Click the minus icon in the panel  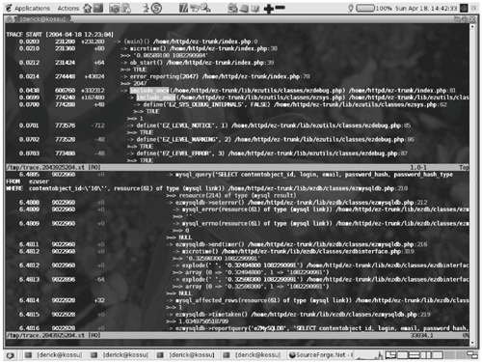point(280,8)
